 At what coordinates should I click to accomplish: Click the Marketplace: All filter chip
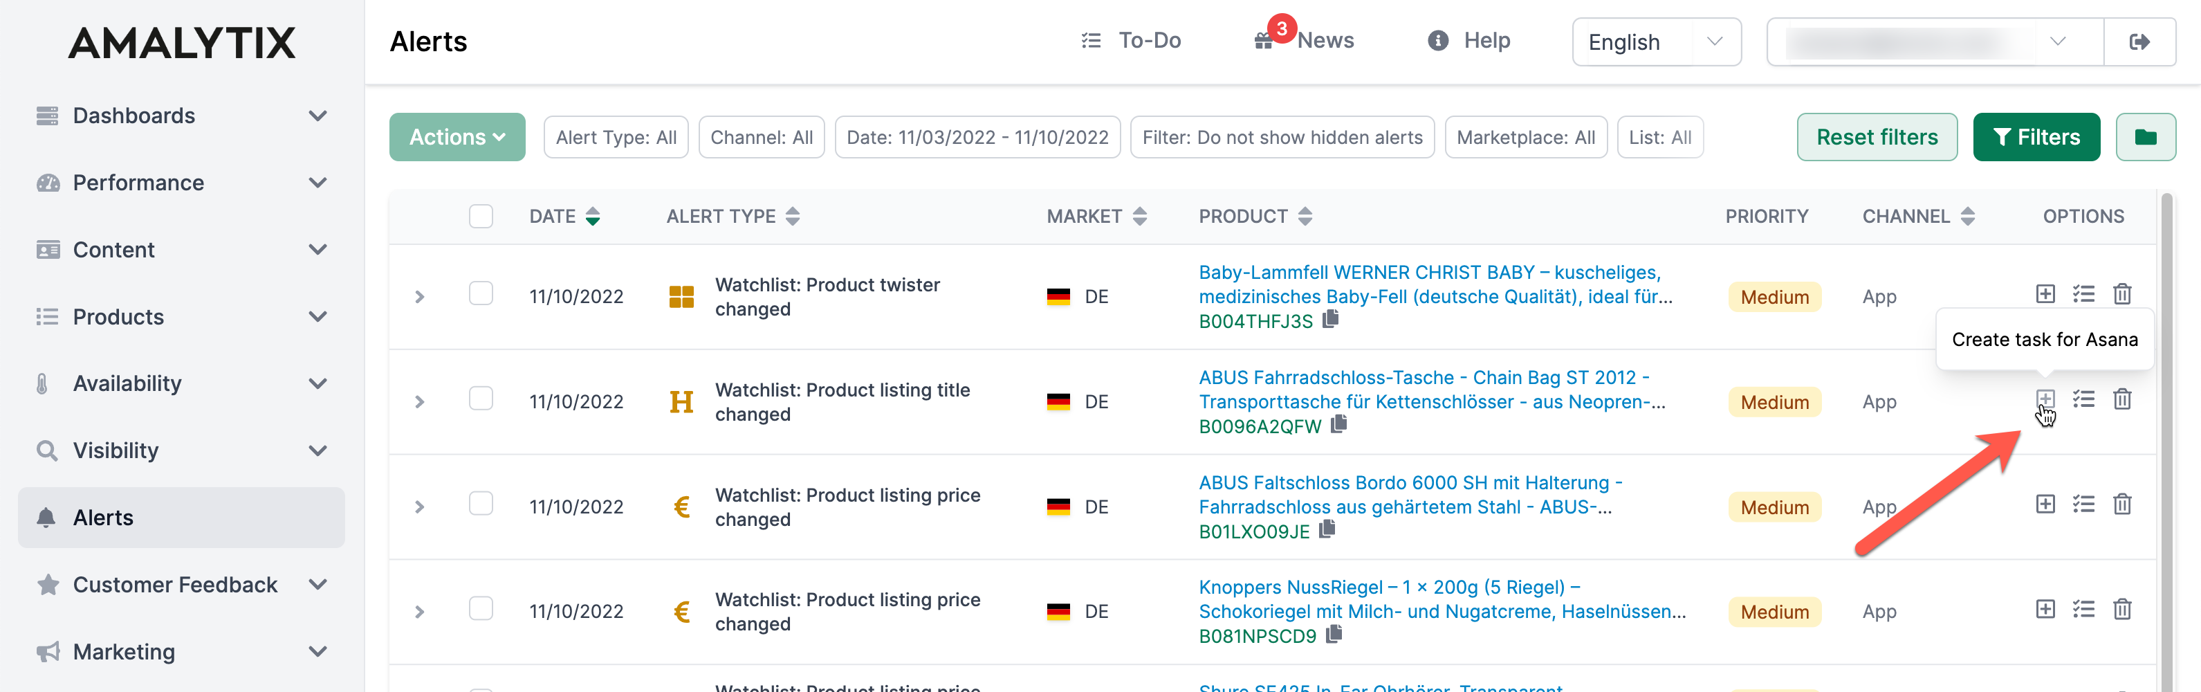pyautogui.click(x=1526, y=138)
